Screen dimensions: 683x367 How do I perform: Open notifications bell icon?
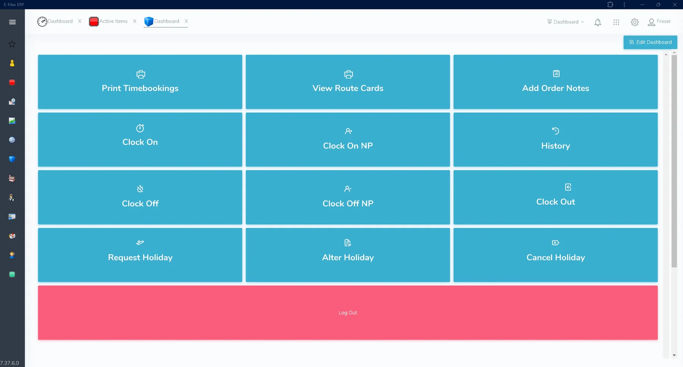[x=598, y=22]
